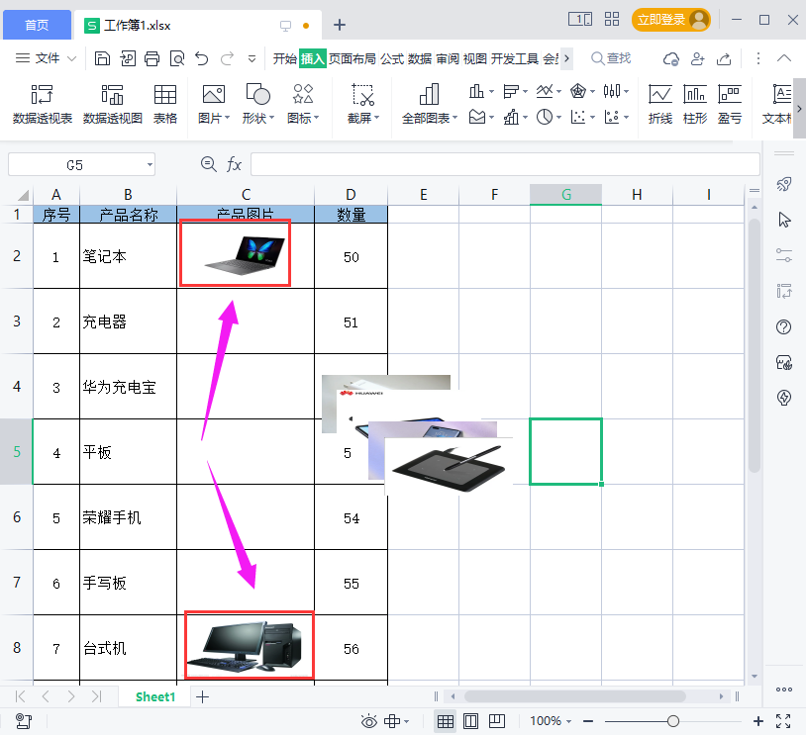Open All Charts (全部图表)

tap(429, 104)
